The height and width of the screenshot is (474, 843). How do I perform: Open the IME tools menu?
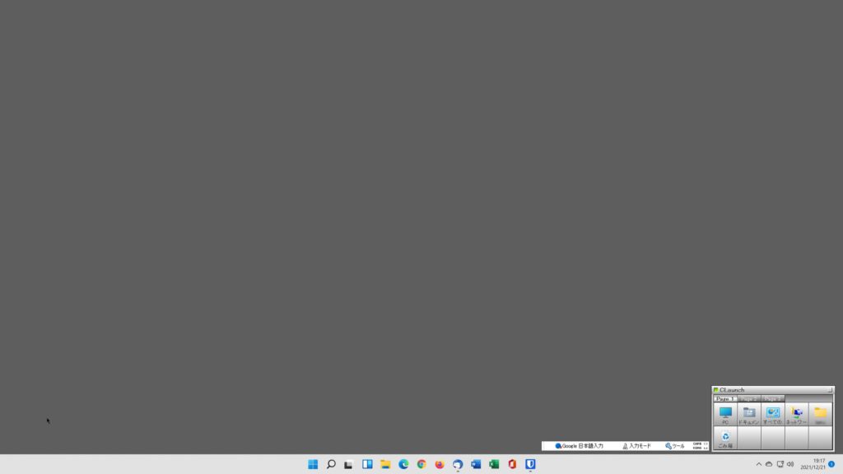tap(675, 446)
